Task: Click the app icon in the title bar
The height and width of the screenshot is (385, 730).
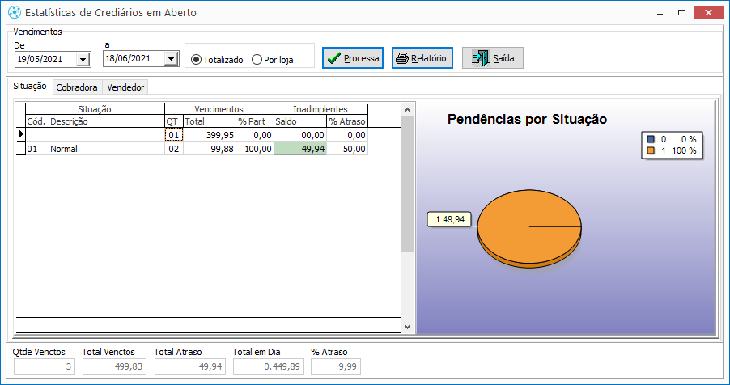Action: [x=15, y=12]
